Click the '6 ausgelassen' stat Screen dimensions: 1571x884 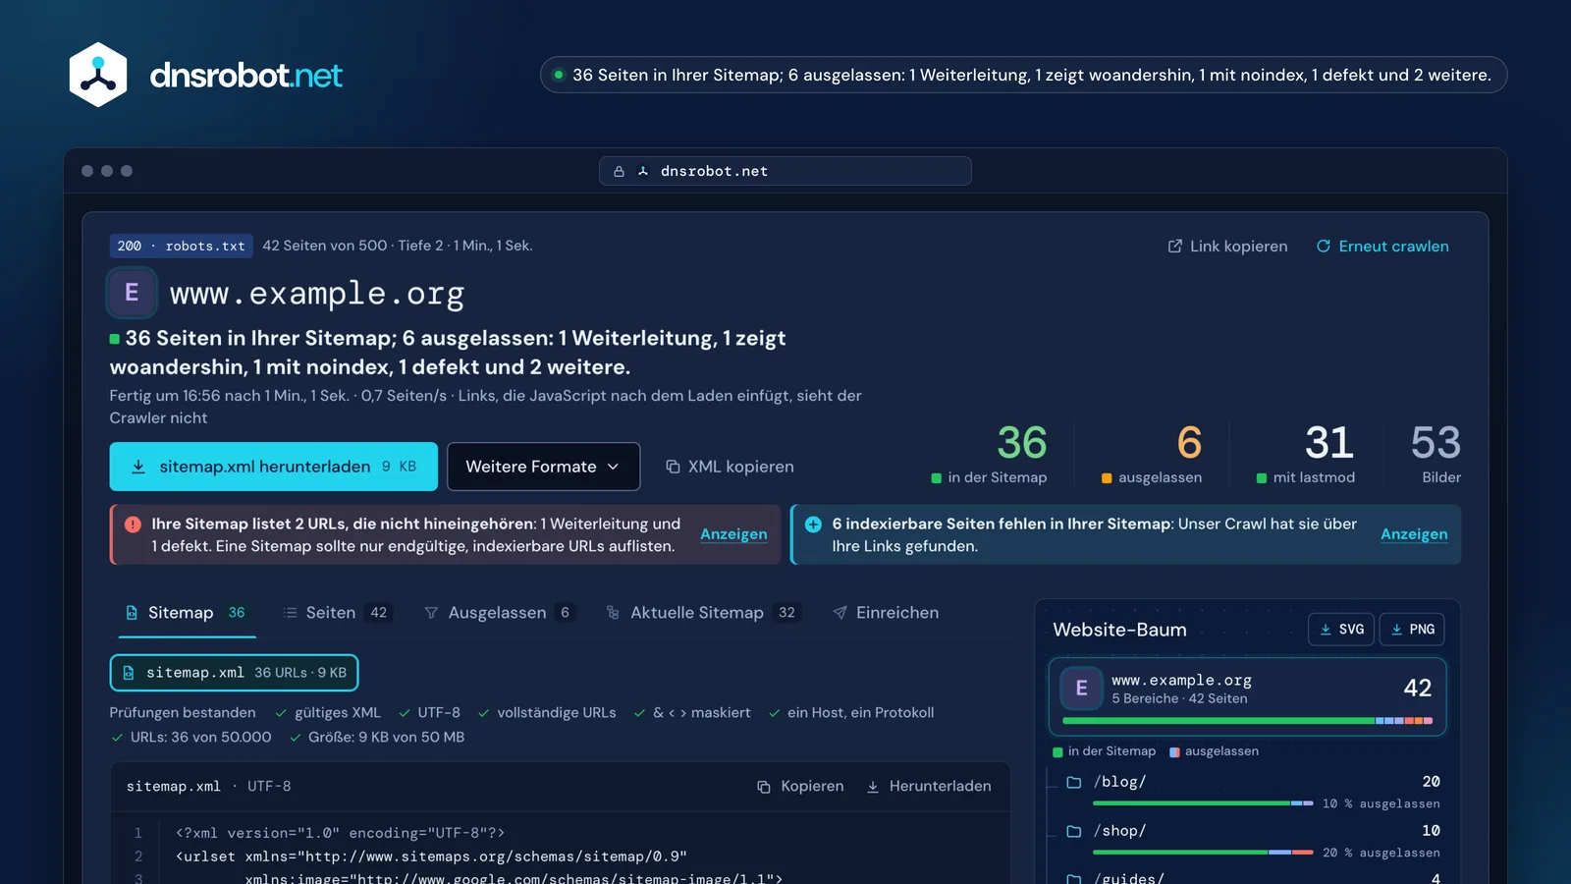tap(1153, 453)
